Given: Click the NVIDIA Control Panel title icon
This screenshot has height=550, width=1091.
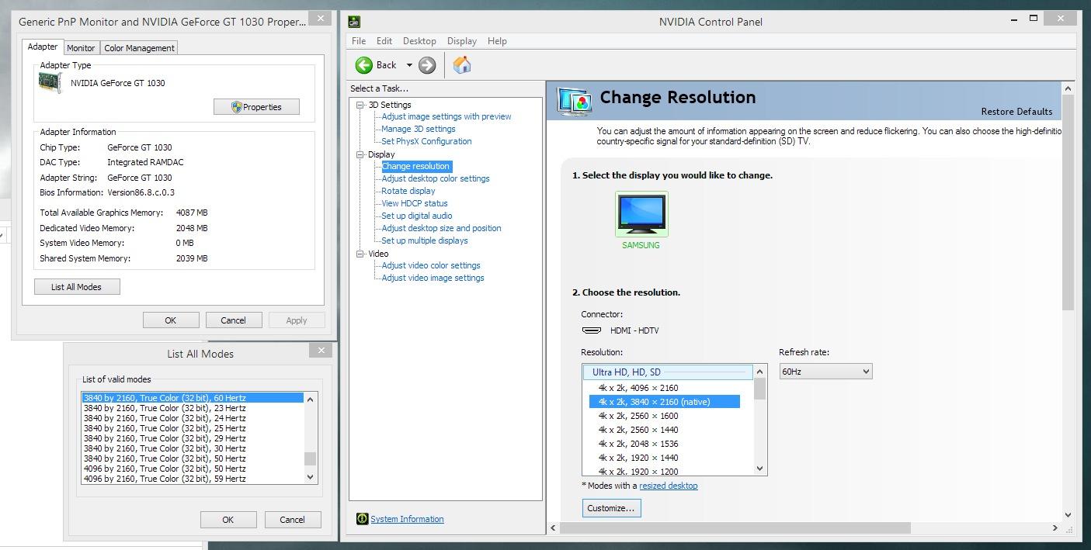Looking at the screenshot, I should coord(354,22).
